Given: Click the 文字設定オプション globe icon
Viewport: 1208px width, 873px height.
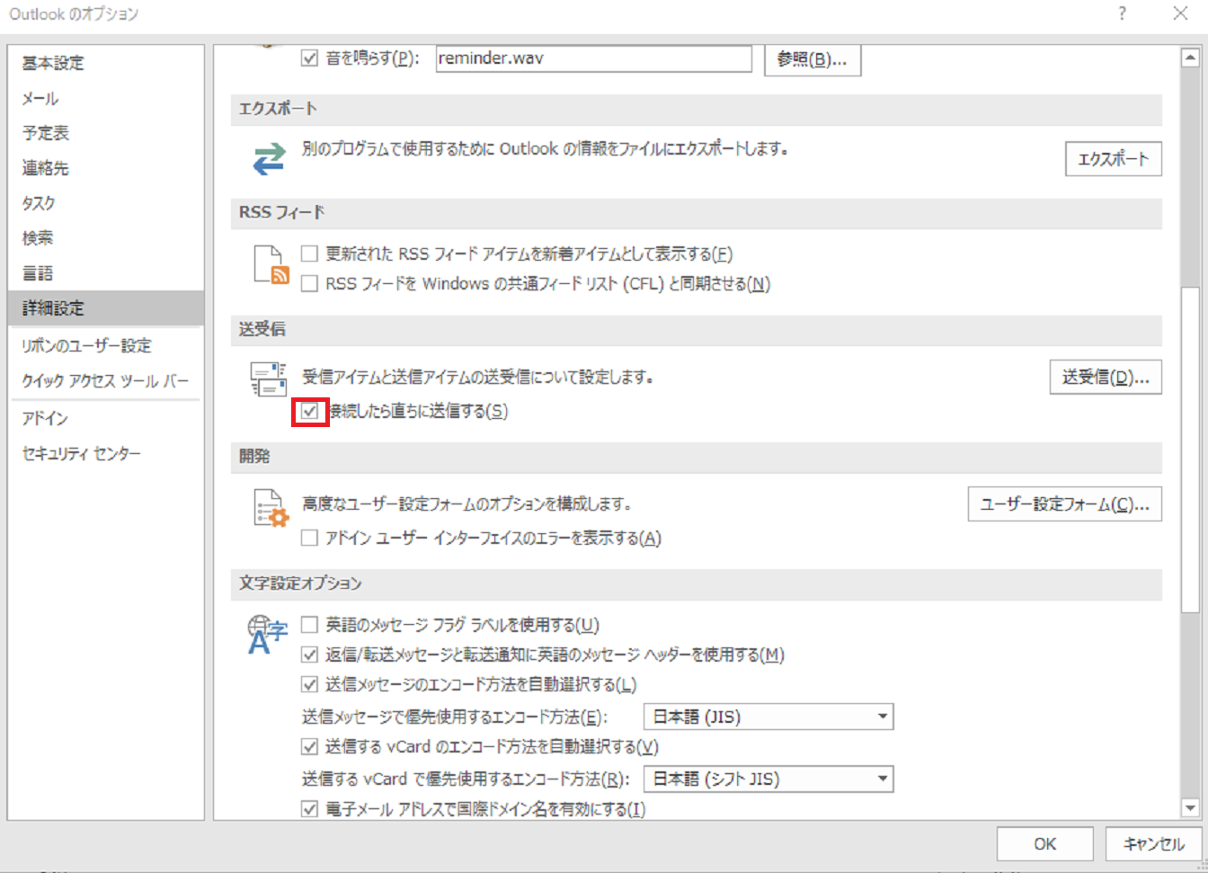Looking at the screenshot, I should click(x=267, y=634).
